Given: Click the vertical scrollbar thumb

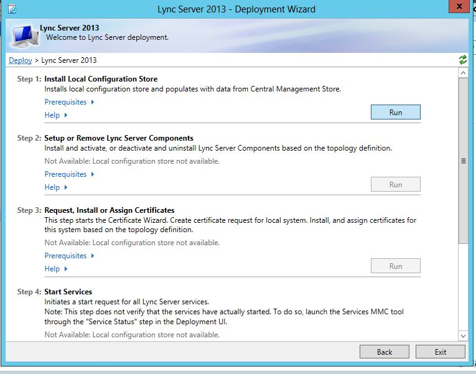Looking at the screenshot, I should [464, 161].
